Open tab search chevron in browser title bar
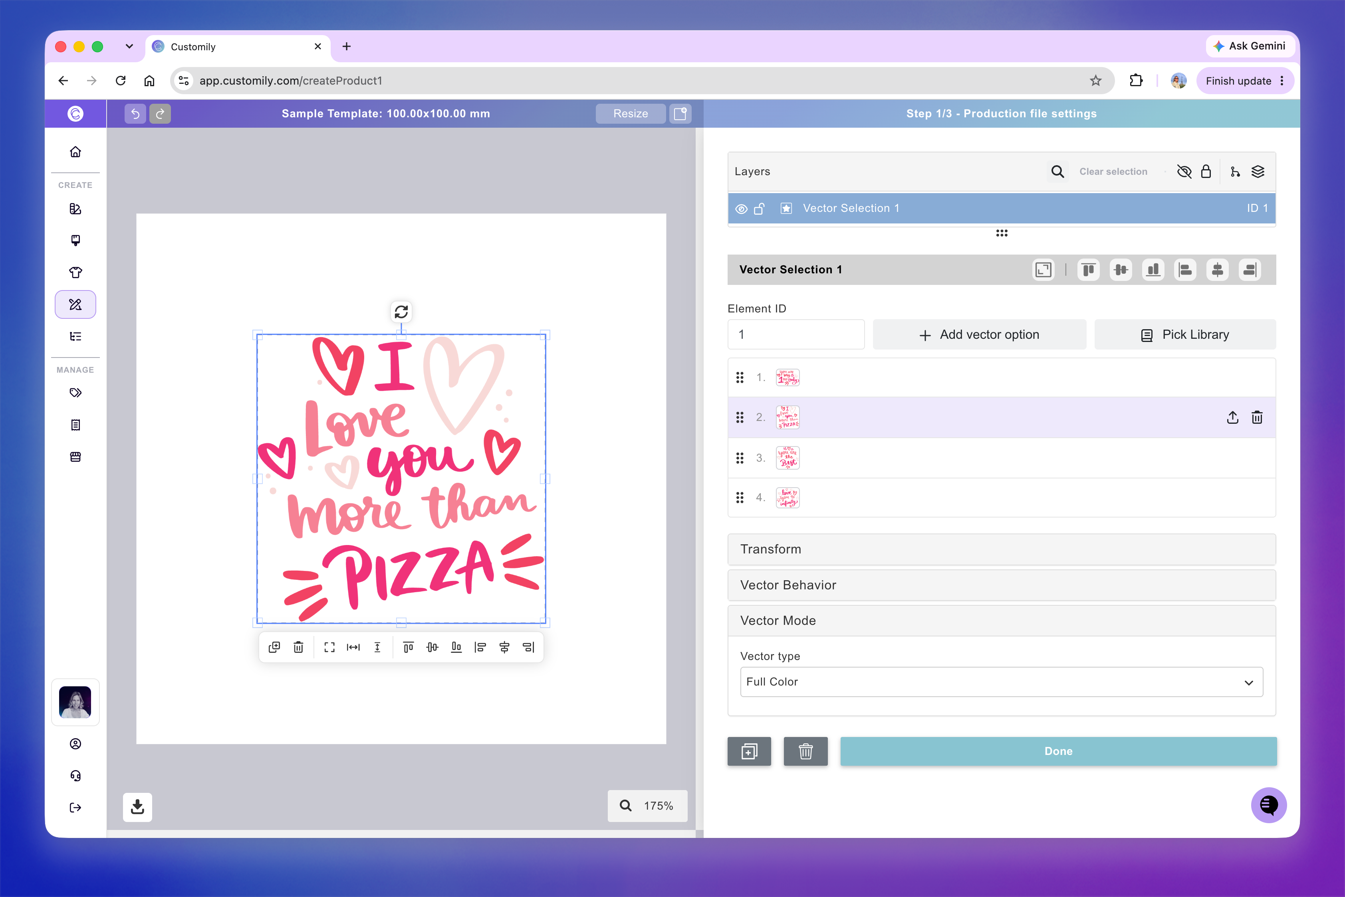The image size is (1345, 897). point(129,46)
